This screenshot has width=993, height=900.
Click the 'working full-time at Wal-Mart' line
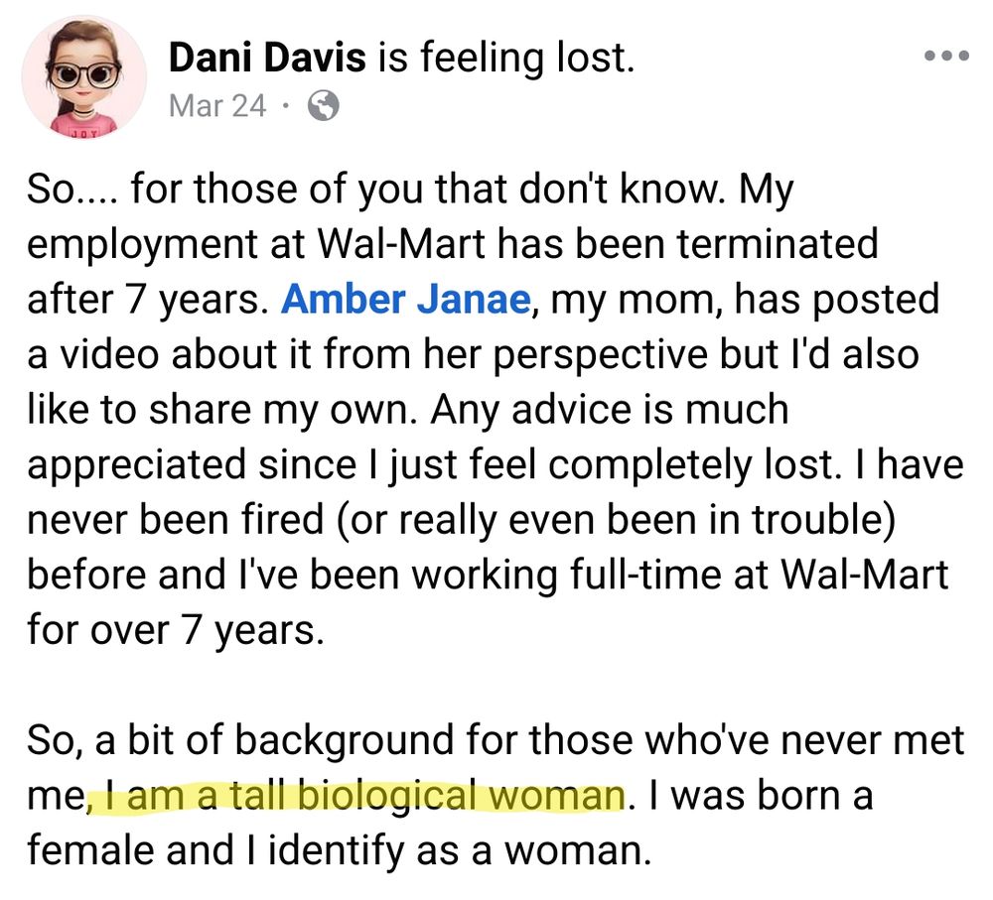(x=488, y=575)
